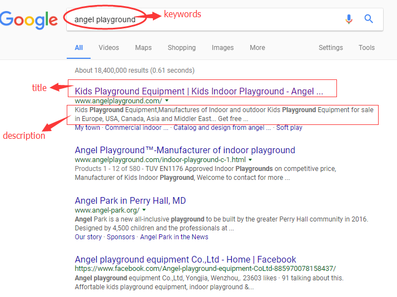Start voice search with microphone icon
Viewport: 397px width, 297px height.
coord(349,19)
